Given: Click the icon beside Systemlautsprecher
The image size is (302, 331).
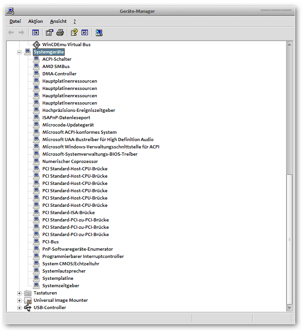Looking at the screenshot, I should [x=36, y=271].
